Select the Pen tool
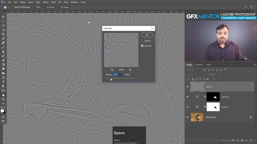 click(3, 78)
